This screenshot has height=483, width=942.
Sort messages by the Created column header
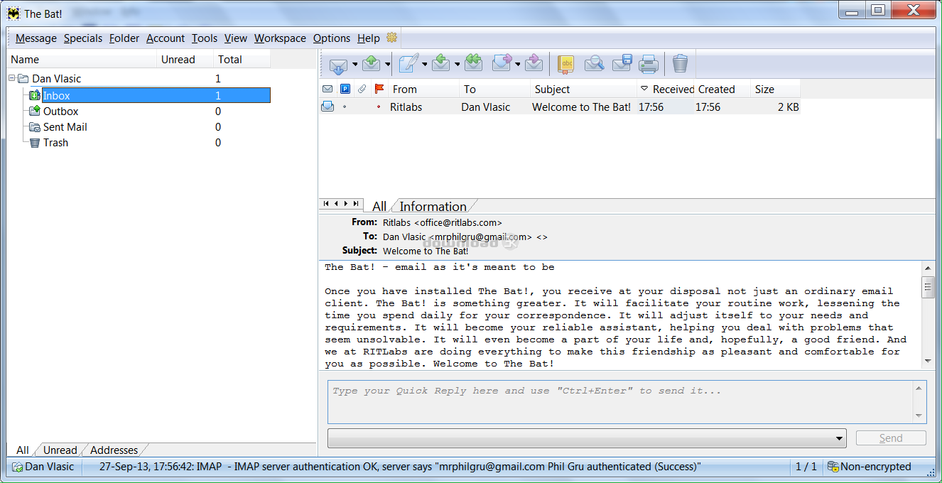pos(723,89)
